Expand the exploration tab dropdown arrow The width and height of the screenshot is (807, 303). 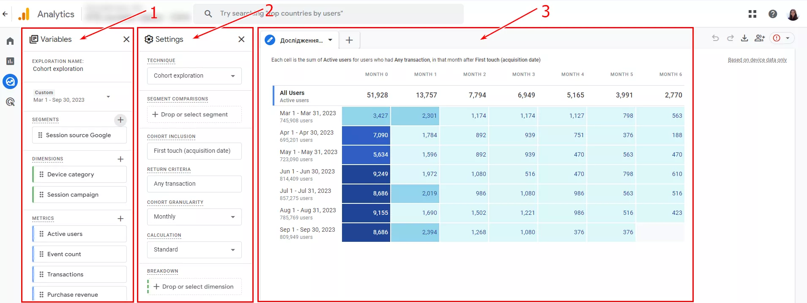[330, 40]
